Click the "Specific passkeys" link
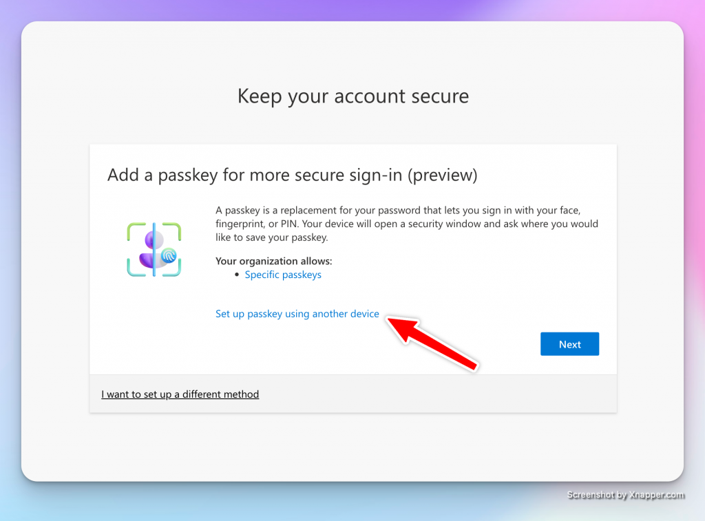The height and width of the screenshot is (521, 705). click(283, 275)
